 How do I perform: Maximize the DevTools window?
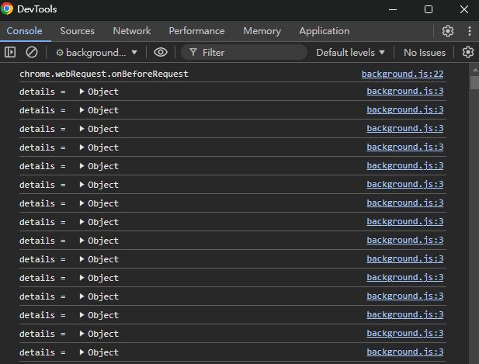tap(429, 9)
